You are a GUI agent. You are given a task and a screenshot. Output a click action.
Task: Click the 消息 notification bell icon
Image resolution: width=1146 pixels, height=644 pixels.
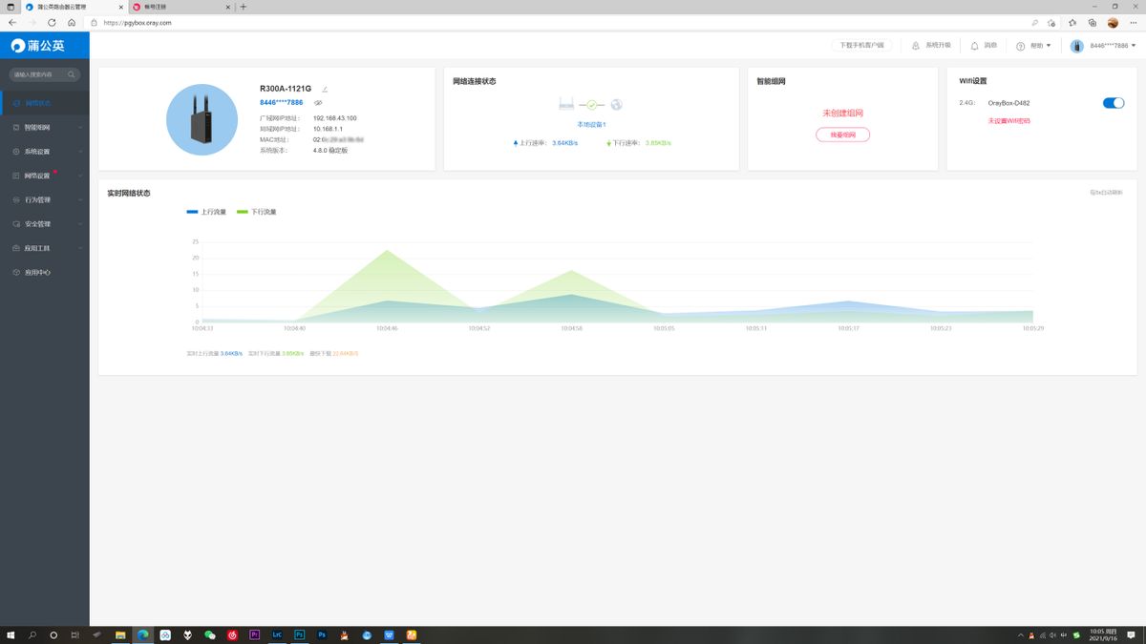click(974, 46)
